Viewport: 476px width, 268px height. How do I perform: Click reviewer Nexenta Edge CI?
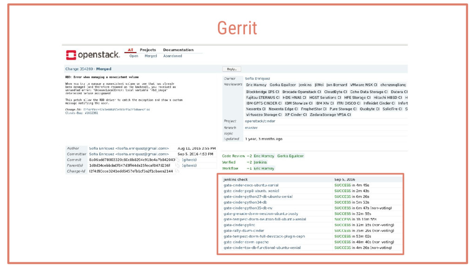point(283,109)
